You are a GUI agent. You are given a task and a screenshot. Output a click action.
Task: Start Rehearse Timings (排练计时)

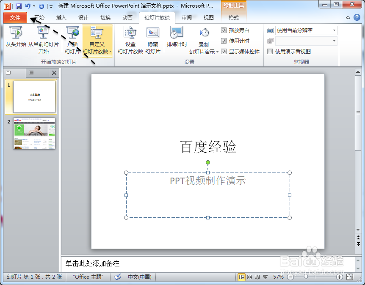177,37
